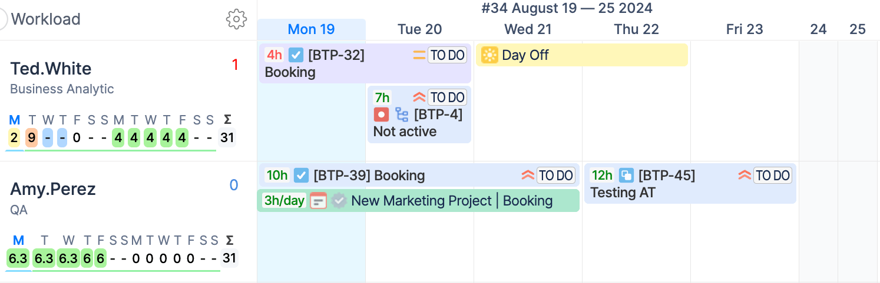Screen dimensions: 880x283
Task: Click the calendar icon on New Marketing Project
Action: click(x=319, y=201)
